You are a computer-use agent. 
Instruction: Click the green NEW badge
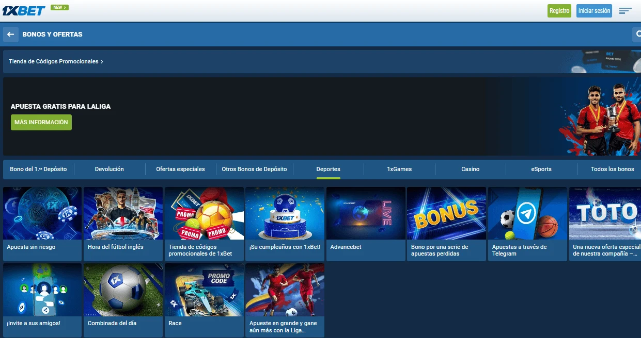(59, 8)
